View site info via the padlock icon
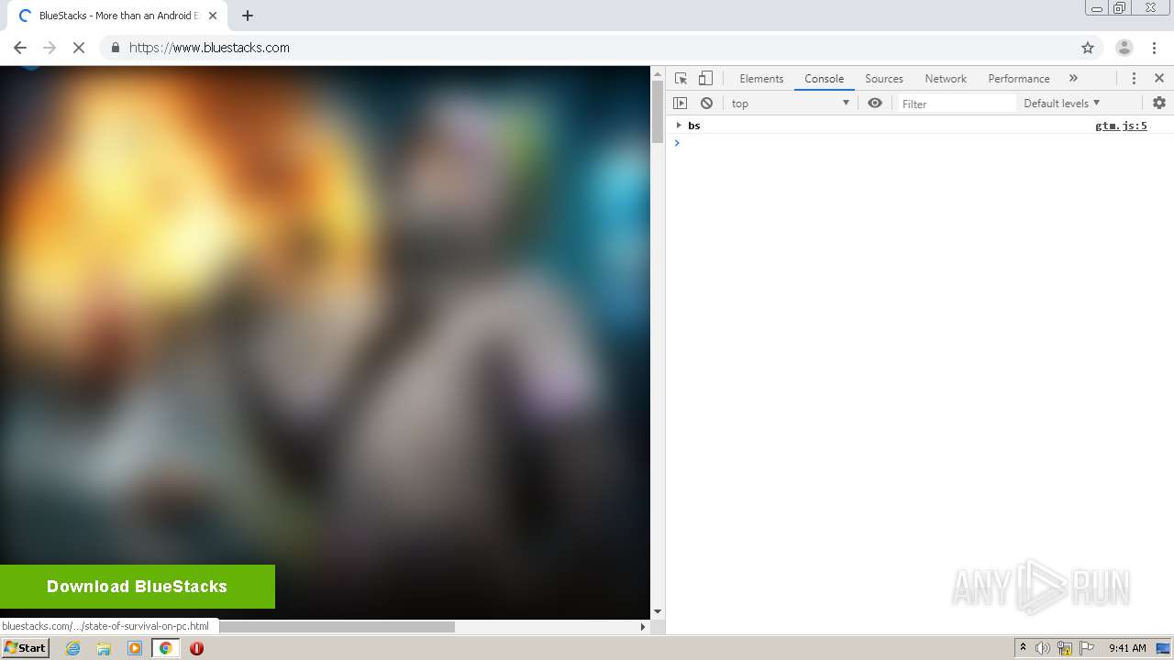This screenshot has height=660, width=1174. click(115, 48)
